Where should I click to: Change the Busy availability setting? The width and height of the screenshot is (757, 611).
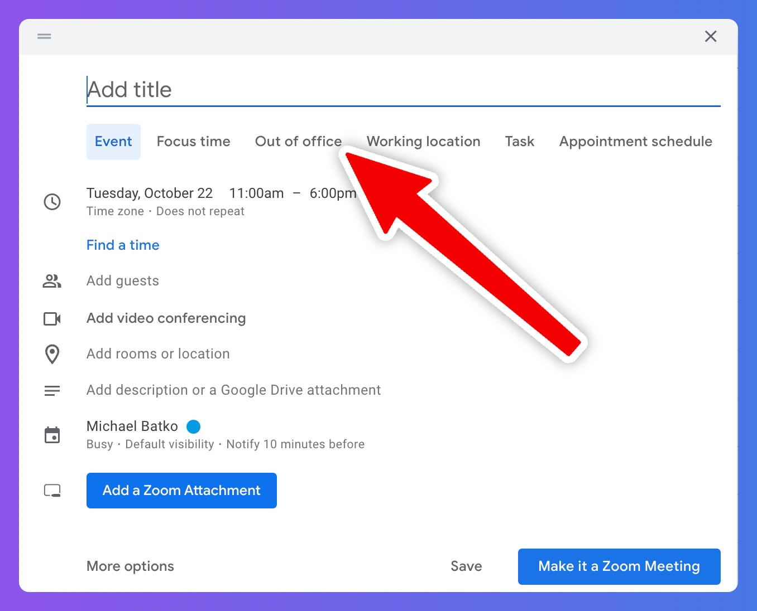[x=99, y=444]
